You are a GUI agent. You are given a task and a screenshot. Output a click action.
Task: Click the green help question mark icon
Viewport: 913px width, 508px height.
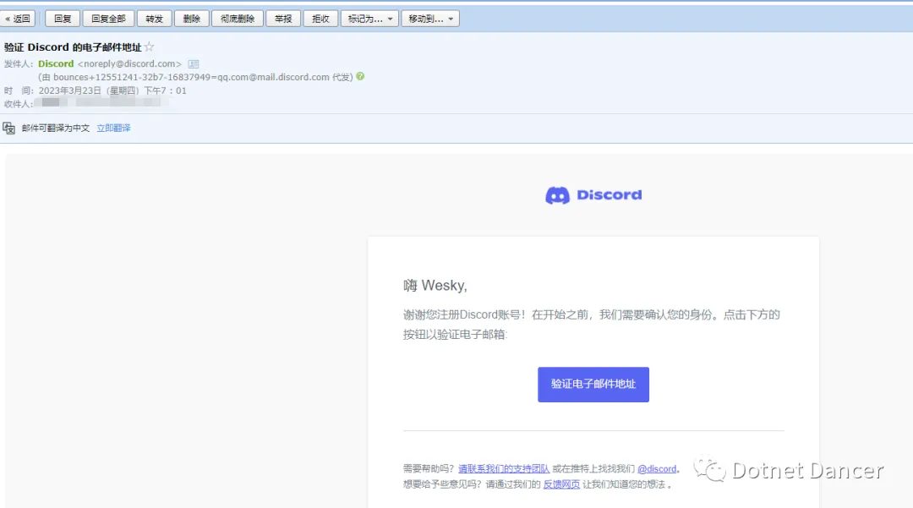[361, 77]
